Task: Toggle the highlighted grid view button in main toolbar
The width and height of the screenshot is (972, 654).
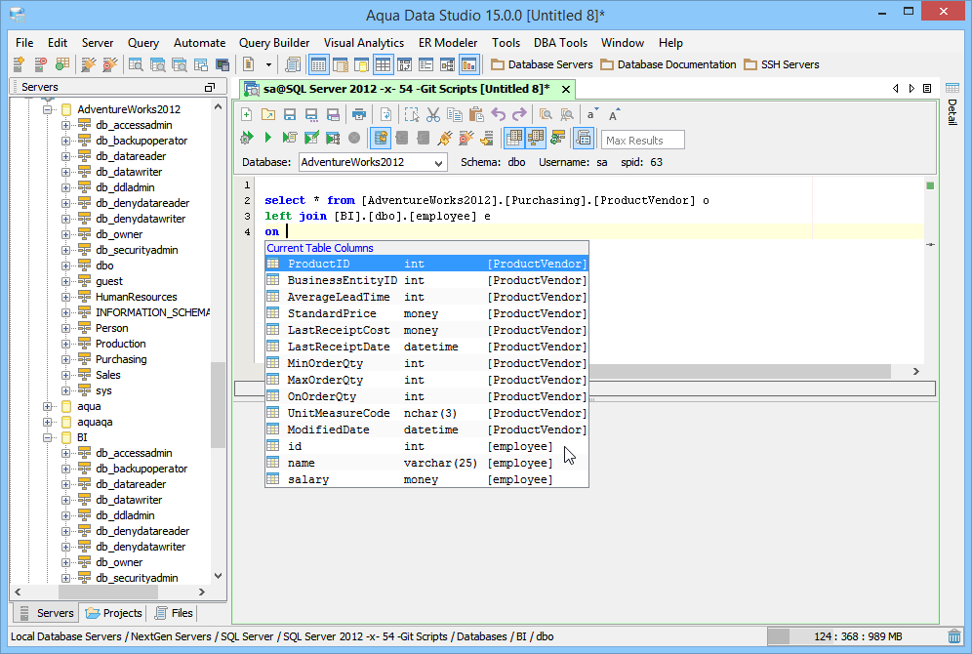Action: [x=384, y=64]
